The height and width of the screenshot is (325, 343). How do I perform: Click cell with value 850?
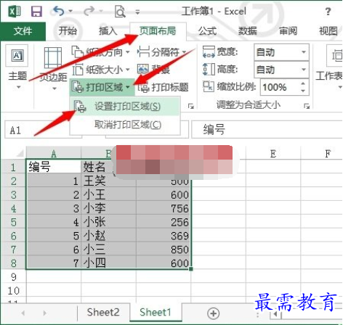coord(164,250)
